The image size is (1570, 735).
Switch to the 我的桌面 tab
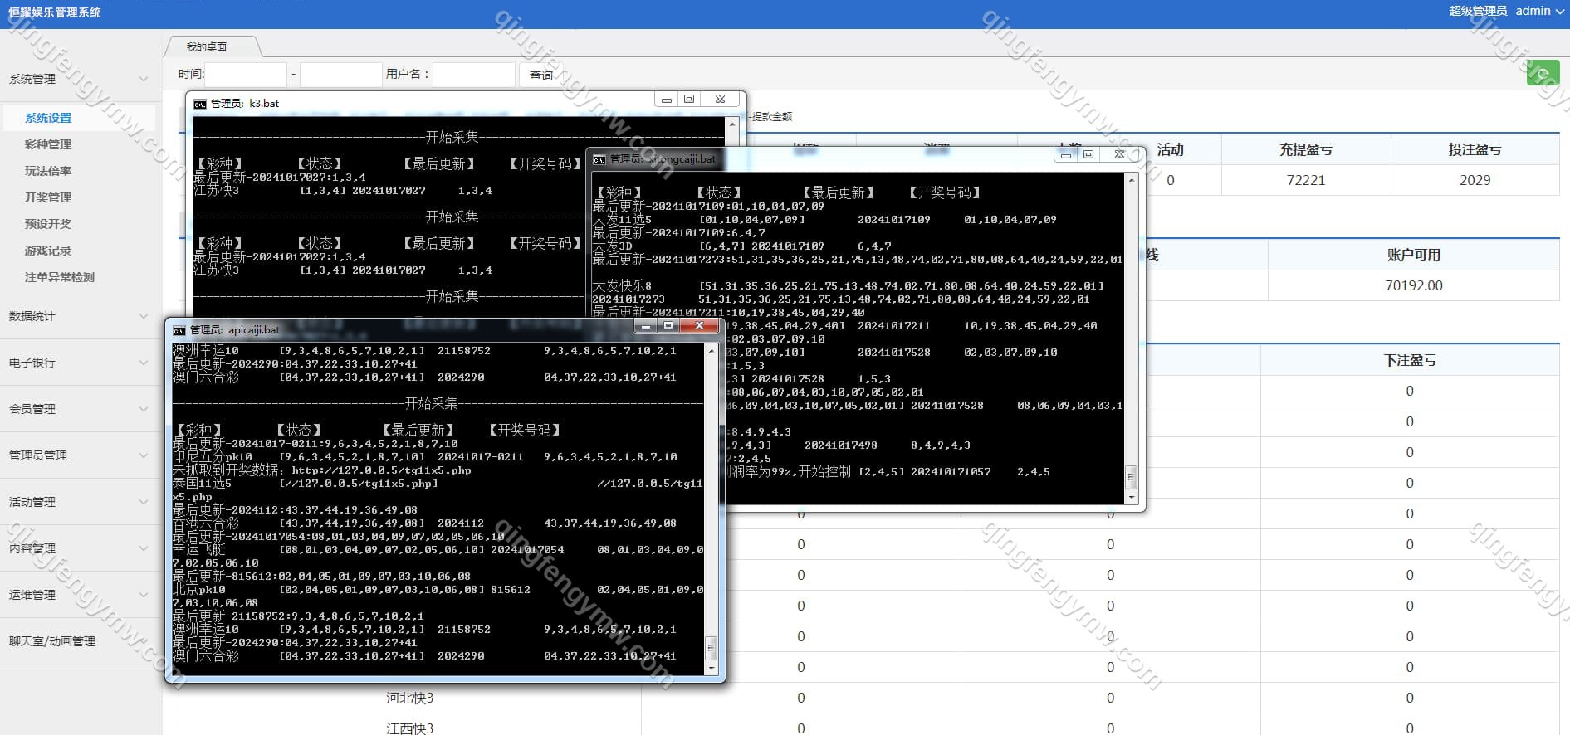tap(207, 47)
